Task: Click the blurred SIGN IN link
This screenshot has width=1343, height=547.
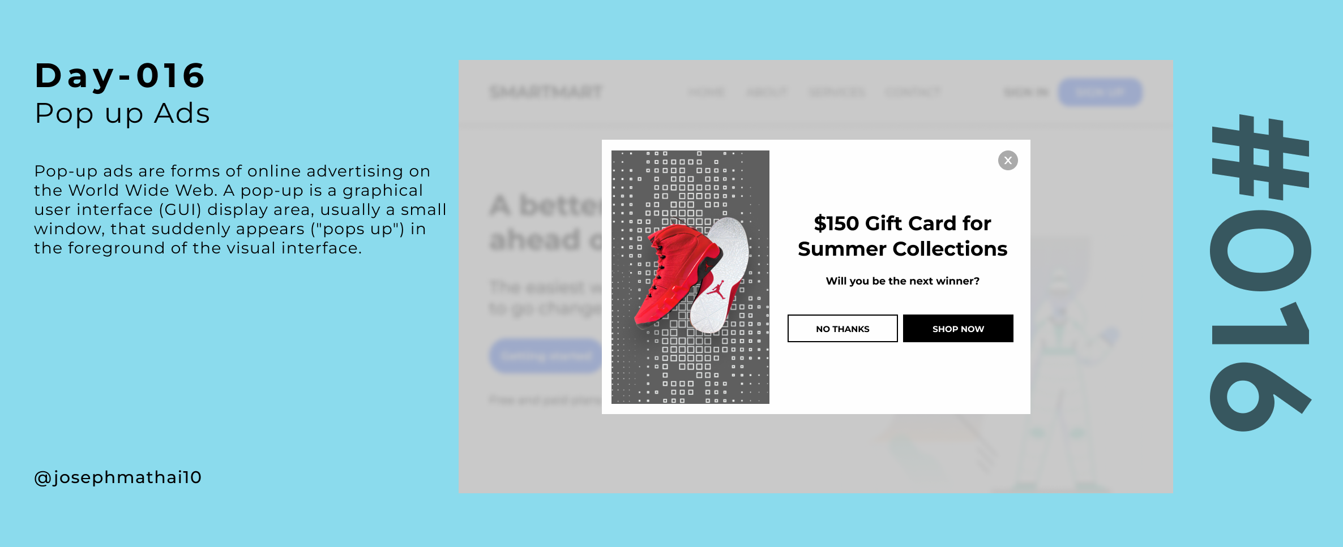Action: 1026,92
